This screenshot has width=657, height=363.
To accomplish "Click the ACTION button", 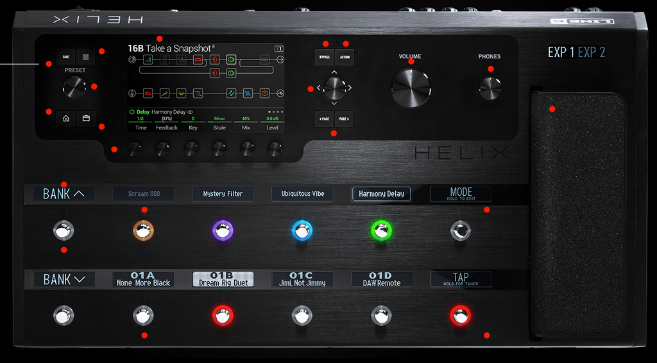I will click(x=345, y=57).
